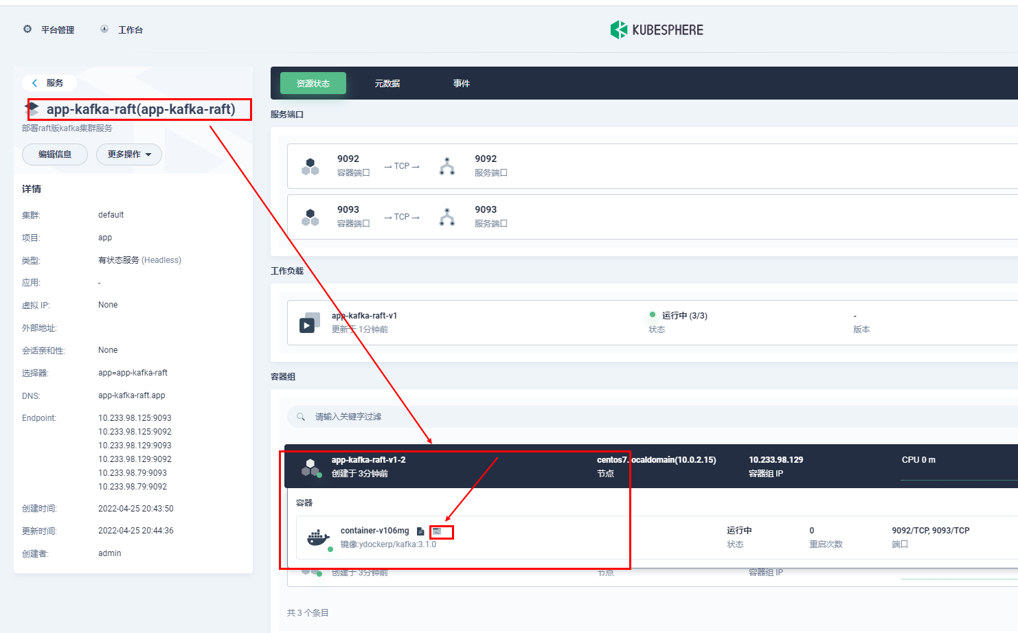The image size is (1018, 633).
Task: Click the container port icon for 9093
Action: (310, 217)
